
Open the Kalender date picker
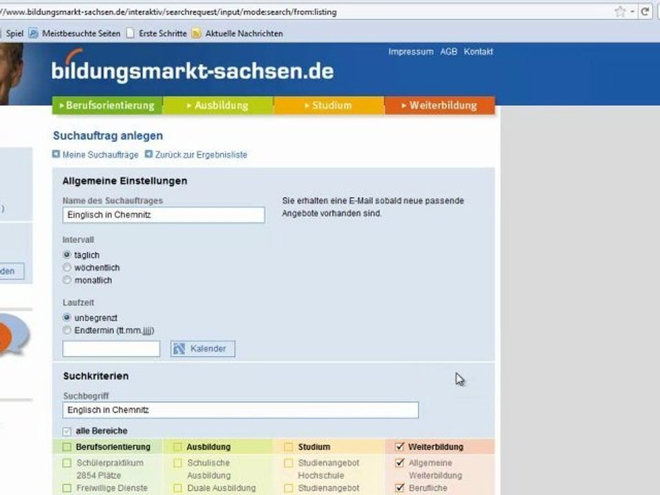point(203,349)
